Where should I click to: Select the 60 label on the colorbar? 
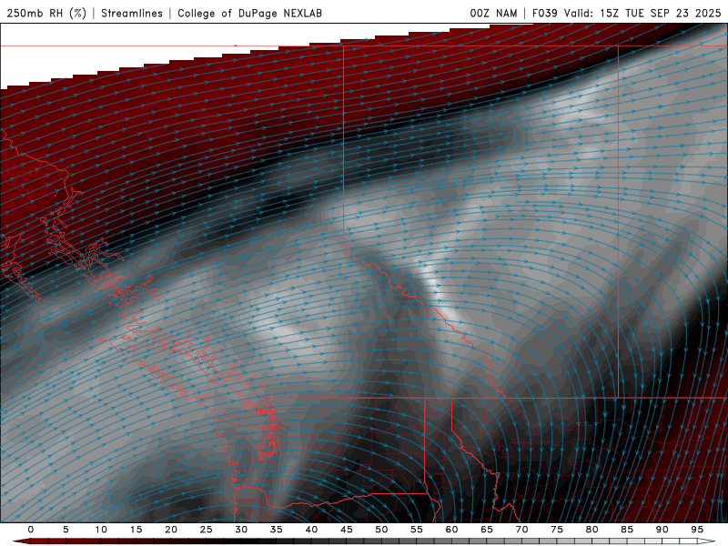pos(451,530)
